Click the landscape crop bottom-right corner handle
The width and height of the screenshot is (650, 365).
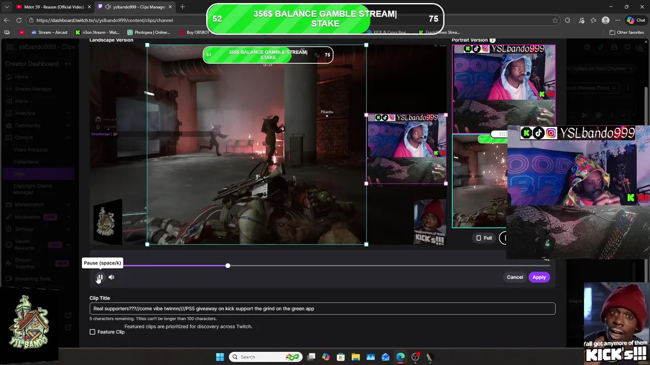(366, 244)
